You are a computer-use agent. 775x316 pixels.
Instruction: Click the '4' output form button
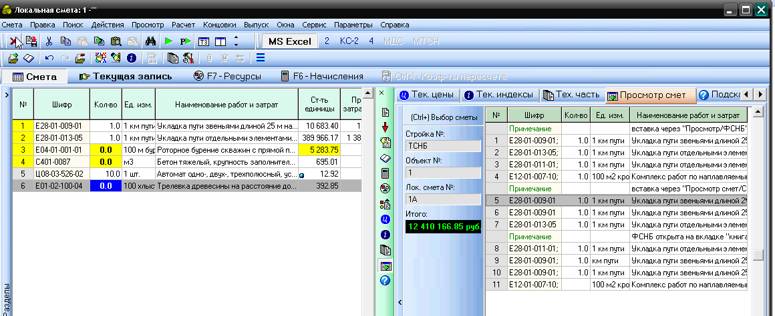tap(371, 41)
